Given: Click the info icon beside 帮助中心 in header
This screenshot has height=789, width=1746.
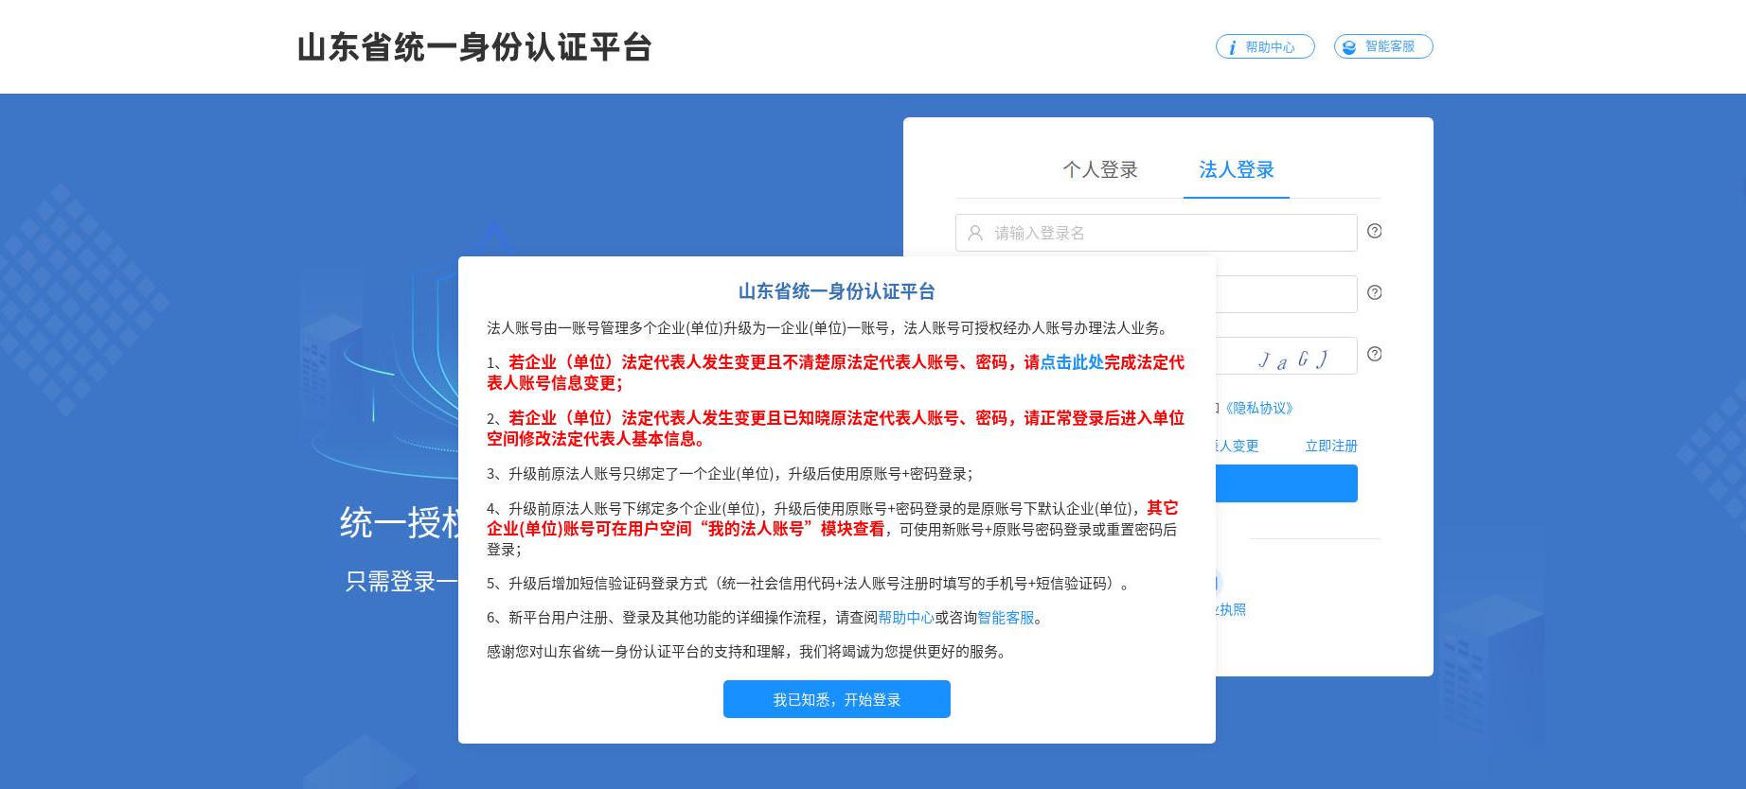Looking at the screenshot, I should (x=1232, y=47).
